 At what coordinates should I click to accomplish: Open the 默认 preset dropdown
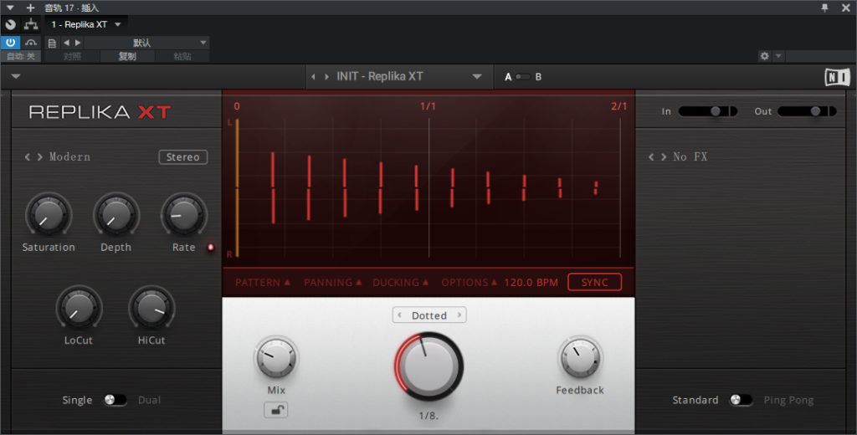pos(146,43)
